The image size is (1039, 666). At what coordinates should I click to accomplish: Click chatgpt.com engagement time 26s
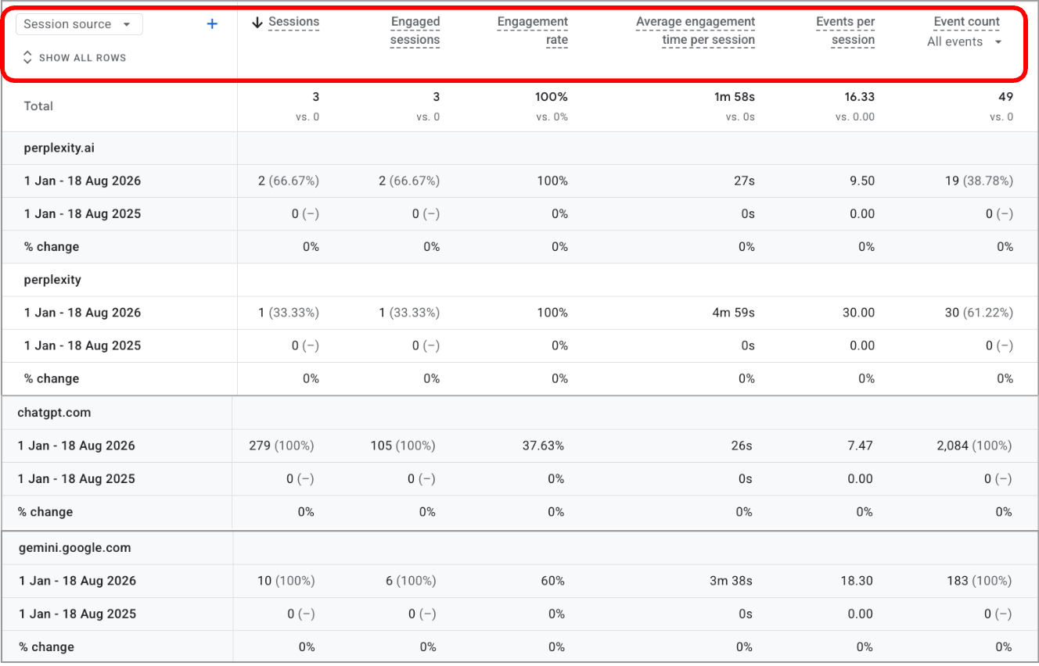coord(742,446)
